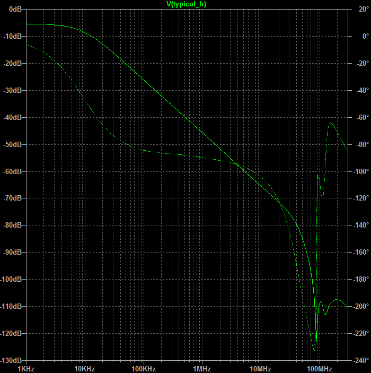Click the -70dB left axis label
The height and width of the screenshot is (373, 371).
(x=12, y=198)
